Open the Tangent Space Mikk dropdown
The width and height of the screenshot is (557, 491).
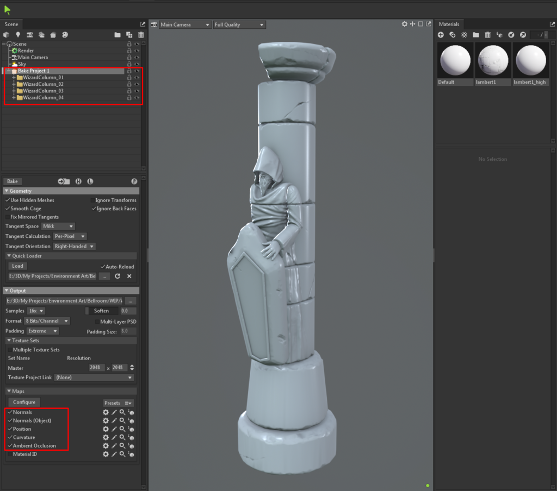(x=58, y=226)
